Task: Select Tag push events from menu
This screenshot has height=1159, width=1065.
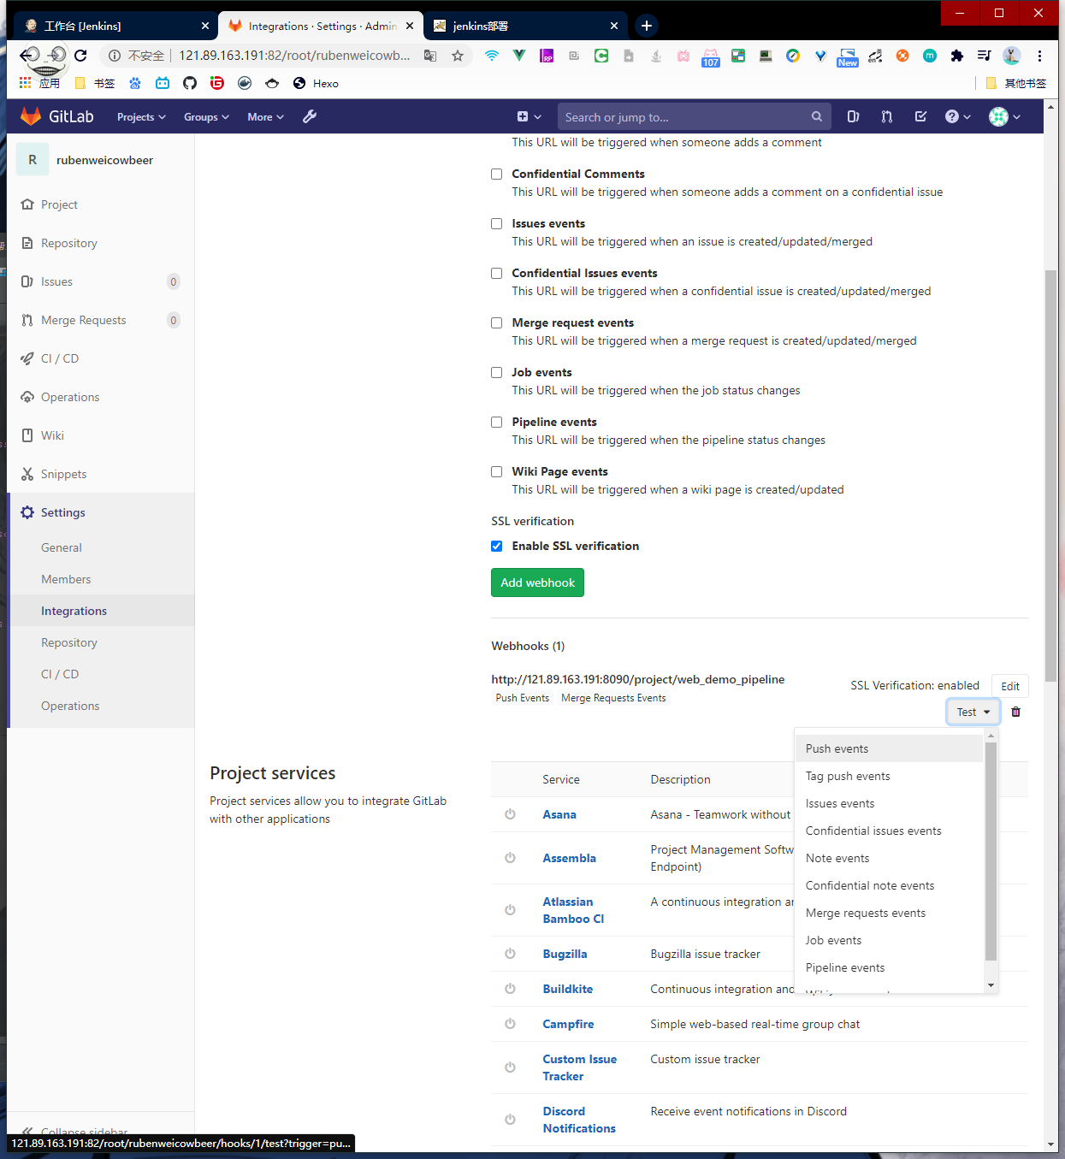Action: [x=847, y=776]
